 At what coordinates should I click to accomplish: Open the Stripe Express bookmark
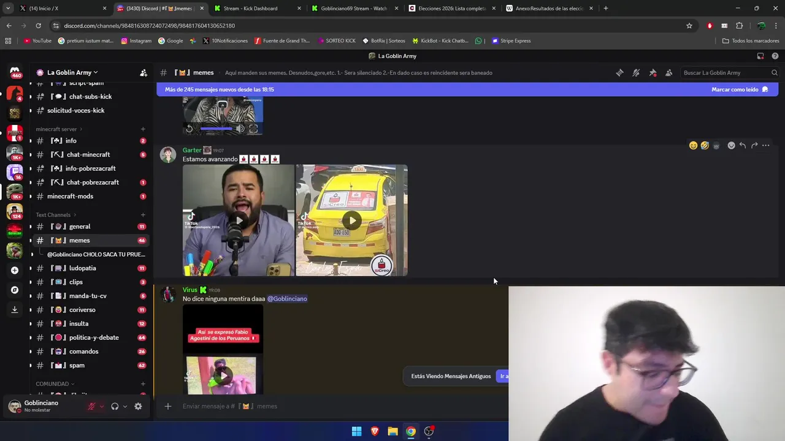pos(511,41)
